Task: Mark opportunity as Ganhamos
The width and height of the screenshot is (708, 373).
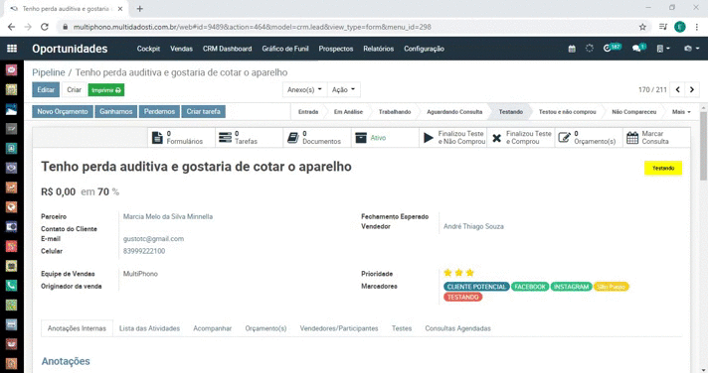Action: tap(116, 111)
